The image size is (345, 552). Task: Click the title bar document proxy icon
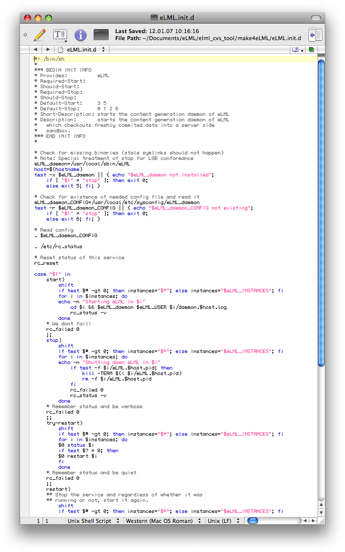click(154, 18)
